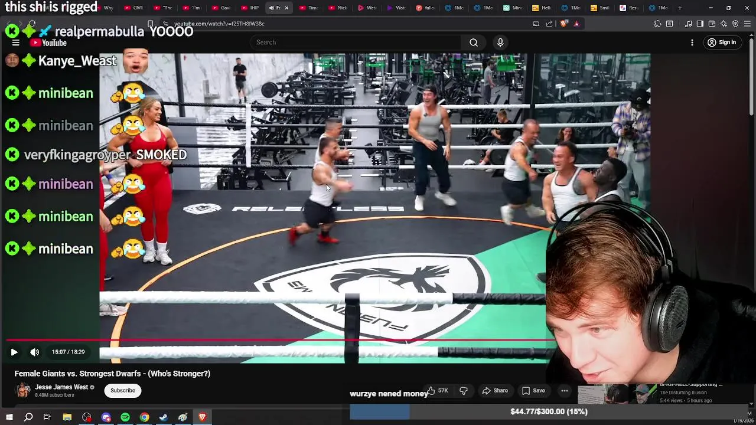Screen dimensions: 756x425
Task: Open the Brave Rewards triangle icon
Action: [576, 24]
